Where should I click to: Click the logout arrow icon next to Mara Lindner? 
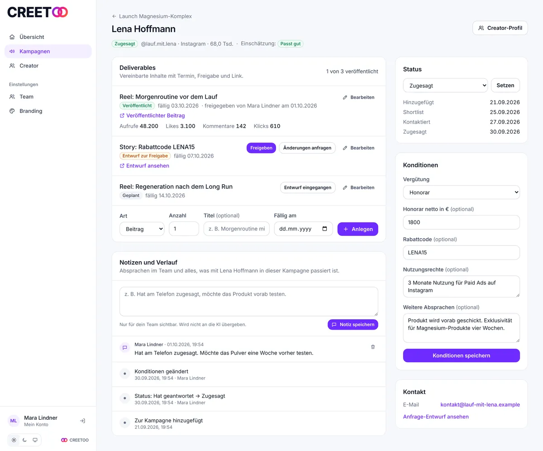click(x=82, y=421)
